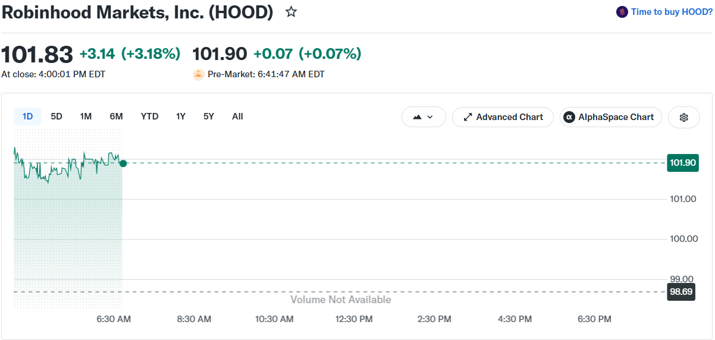Show All time chart range

pyautogui.click(x=237, y=117)
